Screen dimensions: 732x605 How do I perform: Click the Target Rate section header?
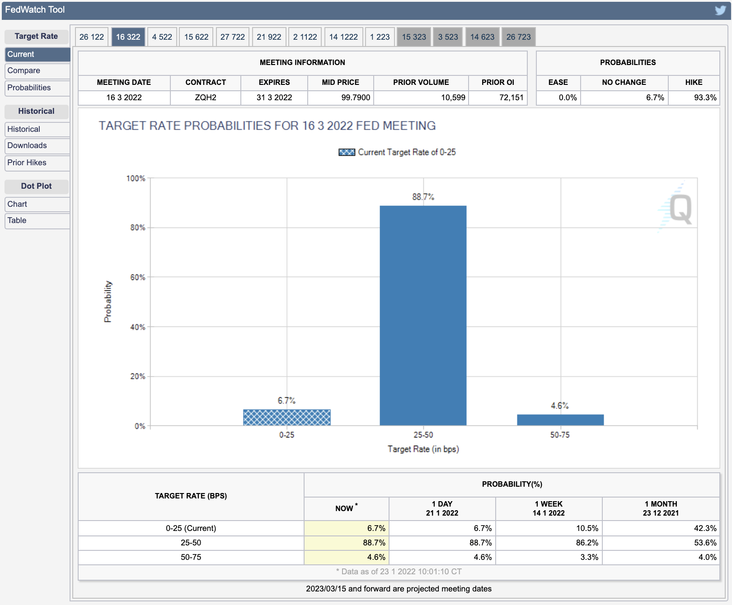[x=37, y=37]
